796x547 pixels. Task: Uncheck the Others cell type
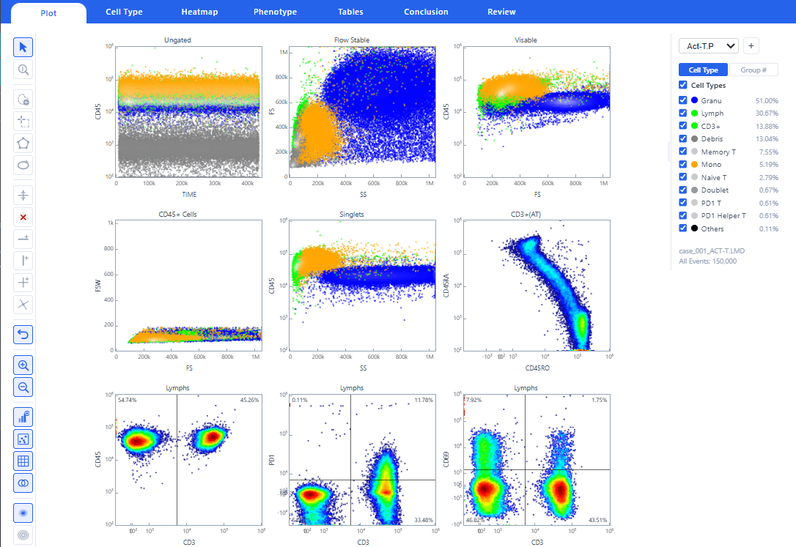(x=683, y=228)
